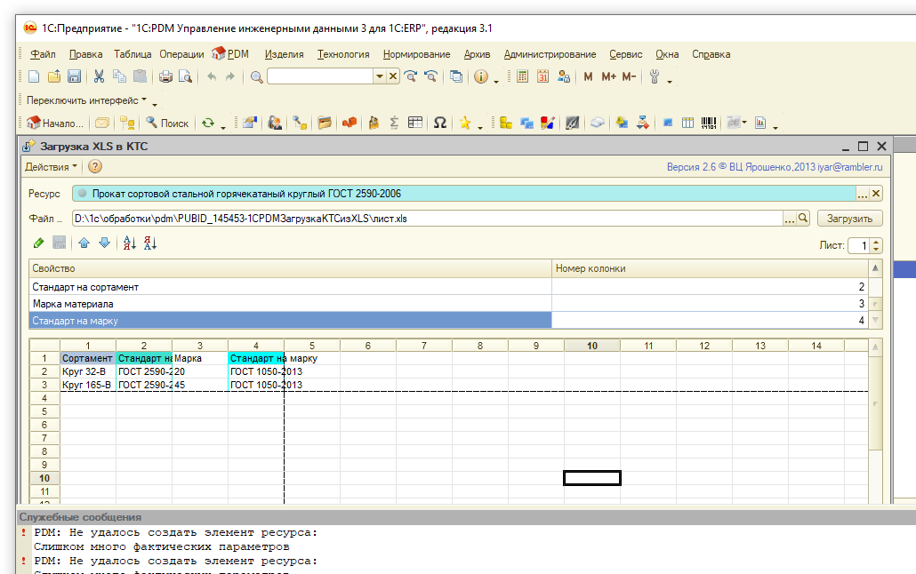Click the Поиск toolbar button
The height and width of the screenshot is (574, 916).
point(167,123)
